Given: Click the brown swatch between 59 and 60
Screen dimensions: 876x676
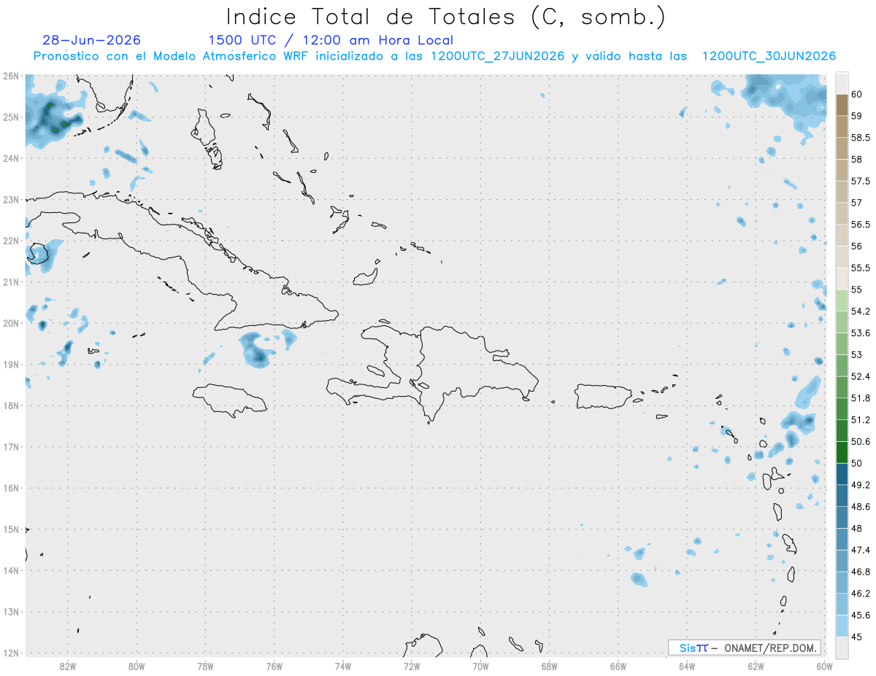Looking at the screenshot, I should 842,105.
